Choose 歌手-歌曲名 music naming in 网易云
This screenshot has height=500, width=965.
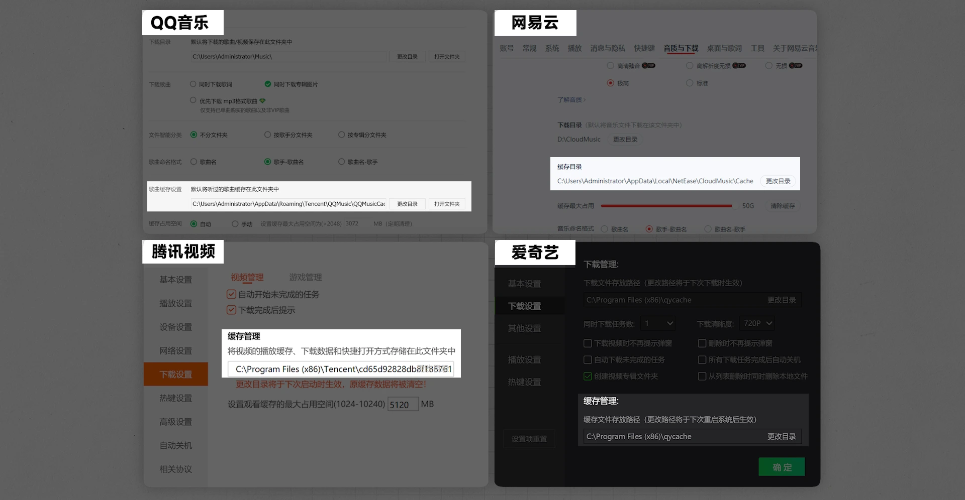[649, 229]
